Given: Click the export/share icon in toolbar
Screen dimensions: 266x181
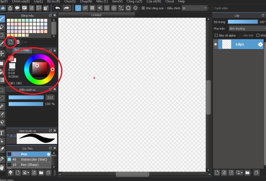Looking at the screenshot, I should coord(10,8).
